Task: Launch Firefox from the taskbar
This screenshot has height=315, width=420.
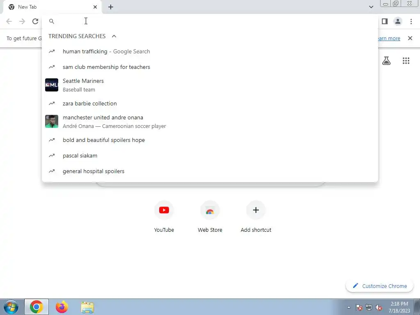Action: 62,307
